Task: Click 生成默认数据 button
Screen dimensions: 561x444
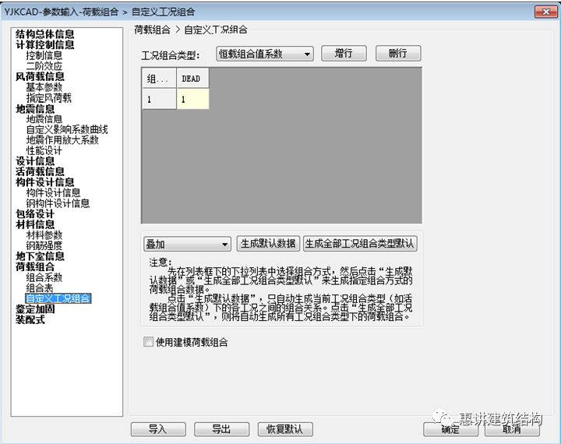Action: tap(268, 244)
